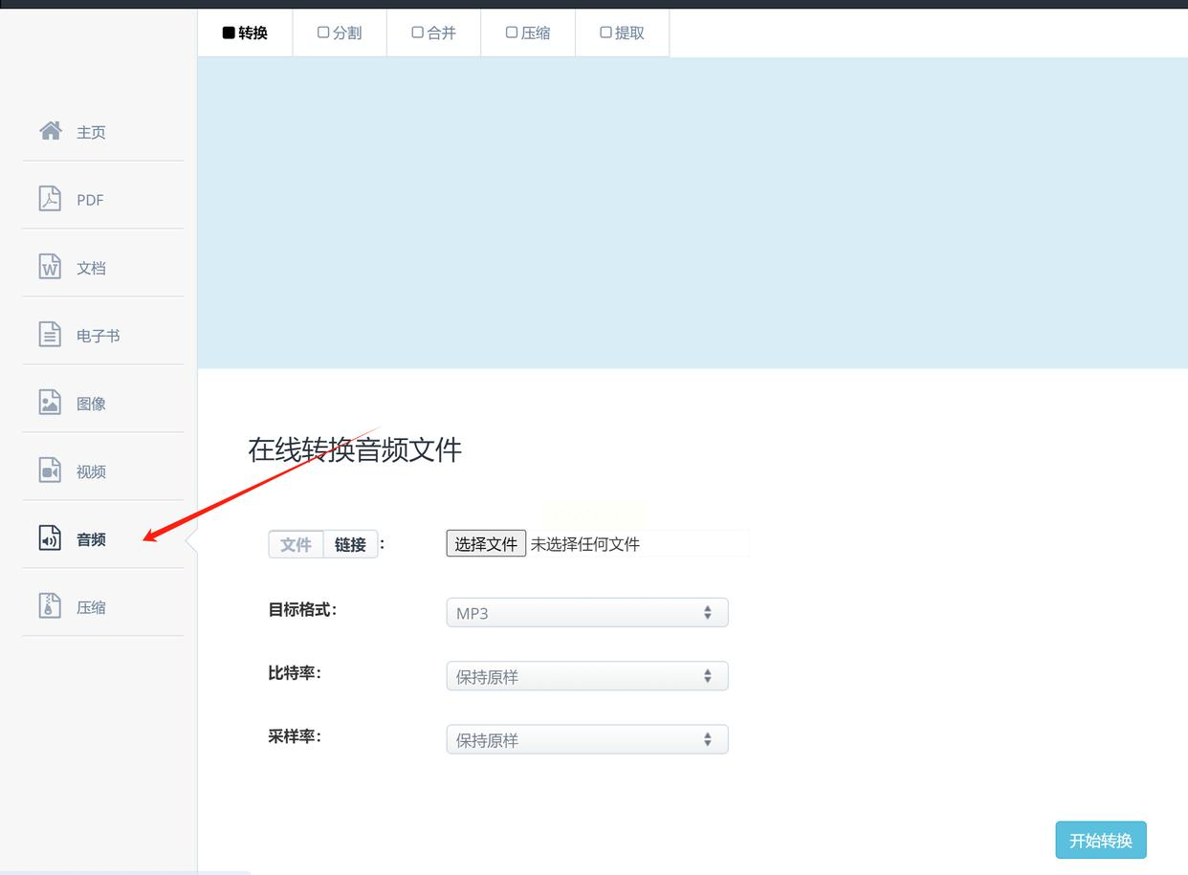This screenshot has width=1188, height=875.
Task: Switch to the 转换 tab
Action: pos(245,33)
